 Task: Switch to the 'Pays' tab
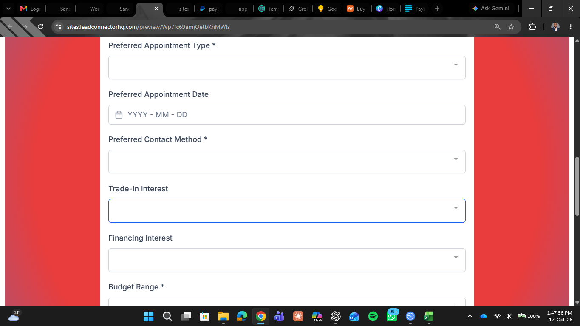415,9
